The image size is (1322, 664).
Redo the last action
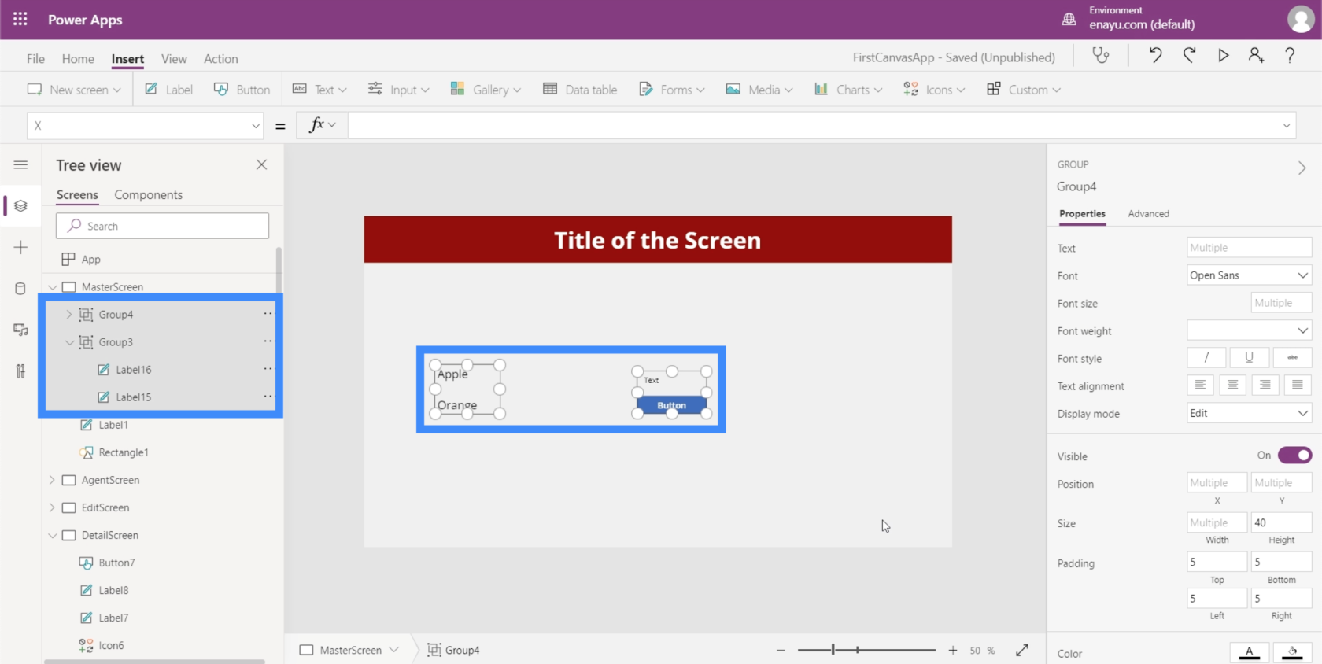(x=1189, y=55)
